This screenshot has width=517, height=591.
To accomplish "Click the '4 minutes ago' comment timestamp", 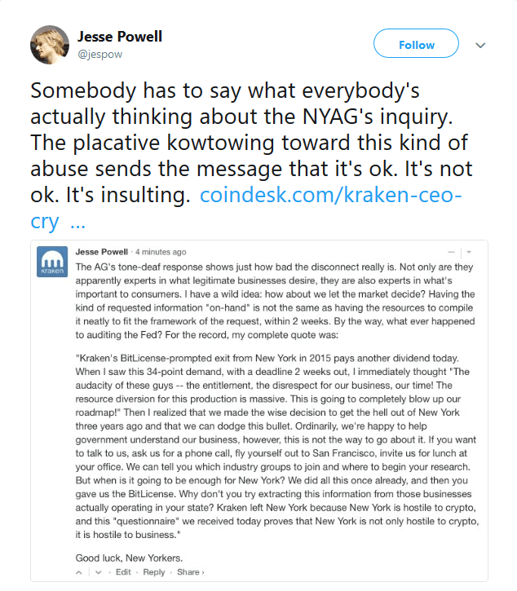I will coord(161,252).
